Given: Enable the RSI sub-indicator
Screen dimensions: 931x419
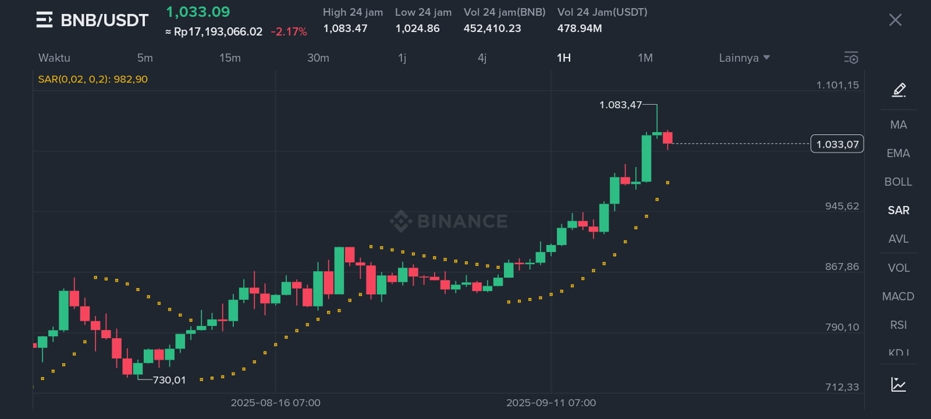Looking at the screenshot, I should point(898,325).
